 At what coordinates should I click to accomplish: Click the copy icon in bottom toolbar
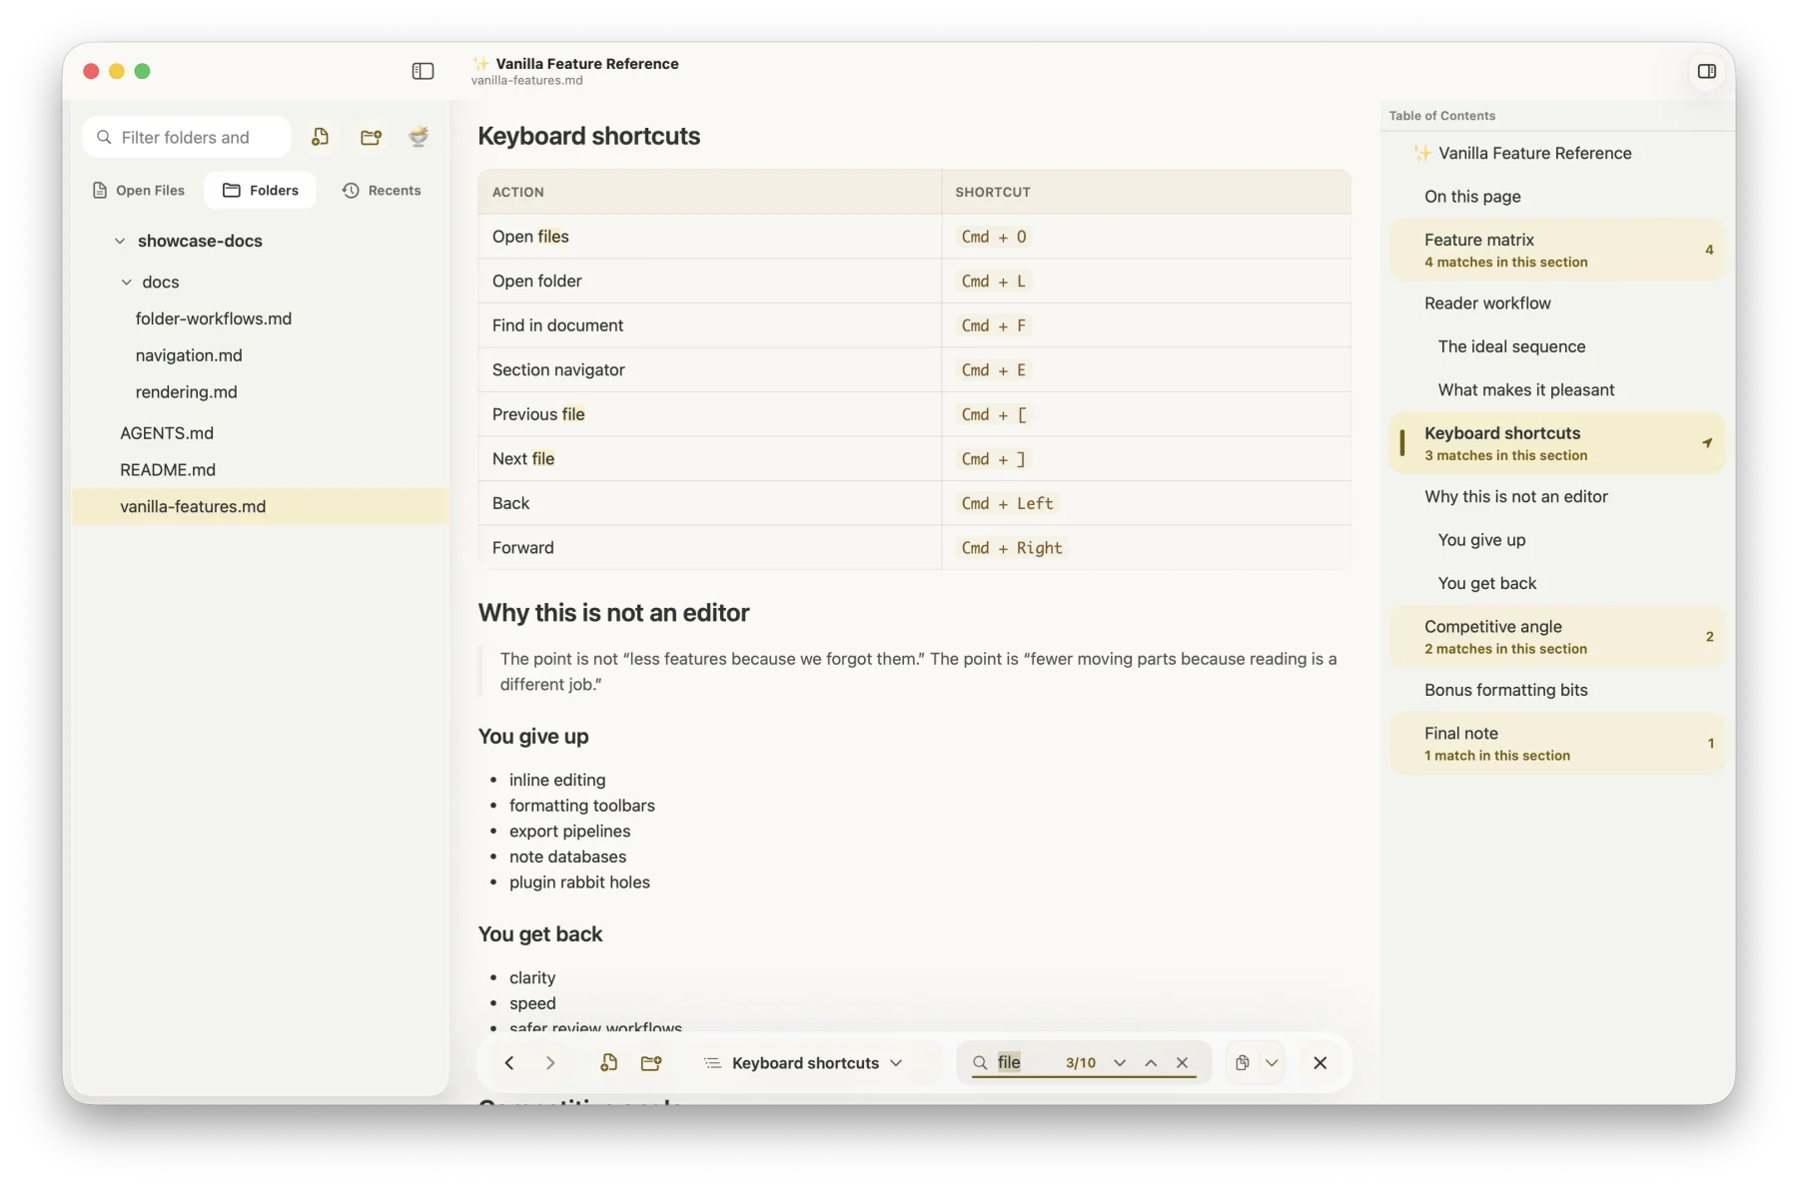(x=1243, y=1063)
